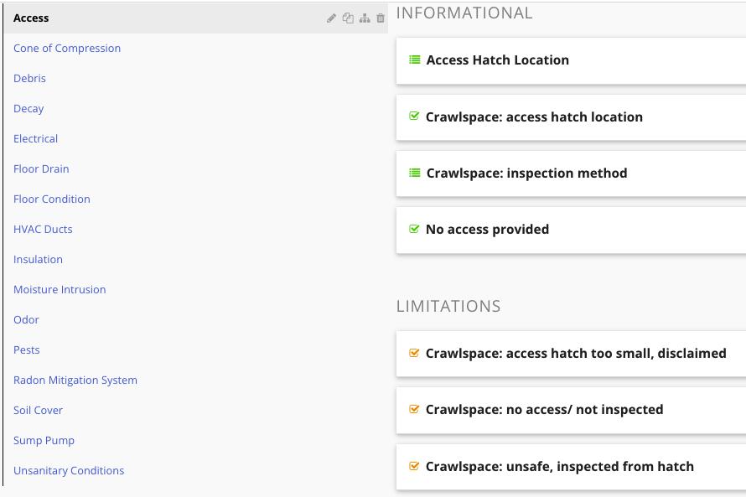Expand the Access Hatch Location card

(x=571, y=61)
